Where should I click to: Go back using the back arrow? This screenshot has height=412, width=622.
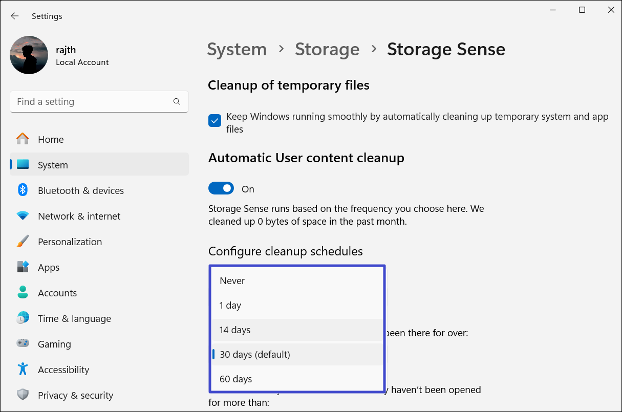pyautogui.click(x=15, y=16)
